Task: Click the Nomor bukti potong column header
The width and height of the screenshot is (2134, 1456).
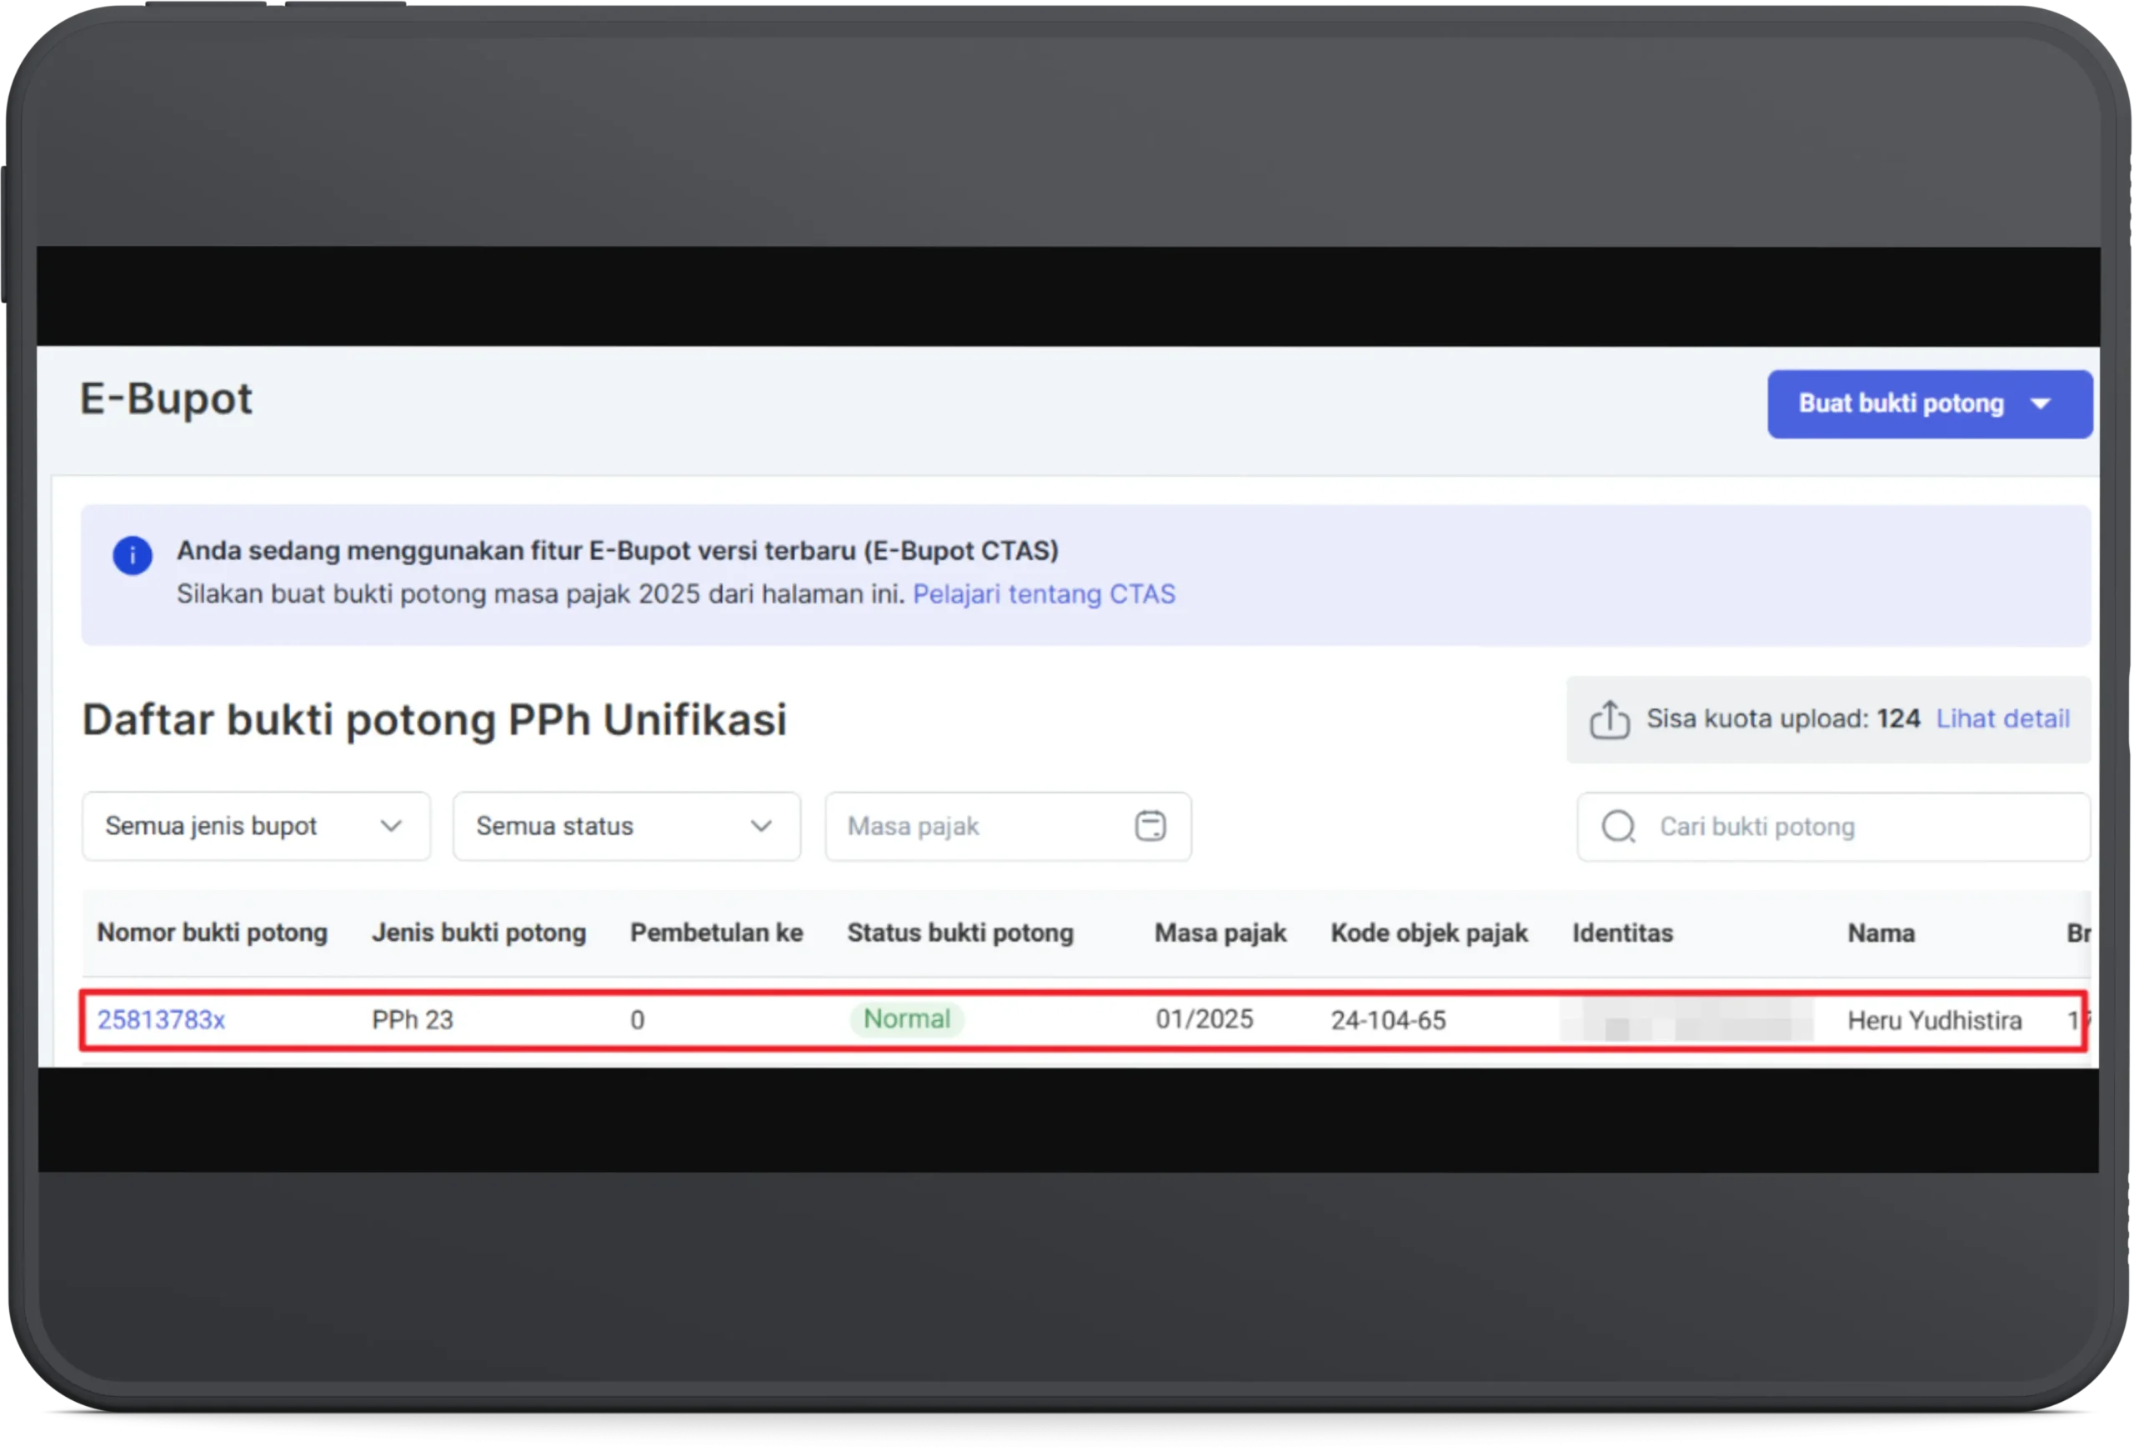Action: point(212,932)
